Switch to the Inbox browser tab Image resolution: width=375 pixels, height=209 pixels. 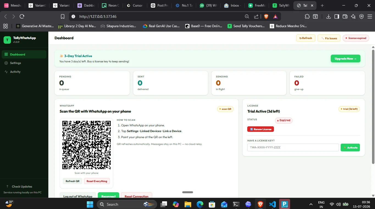tap(233, 5)
